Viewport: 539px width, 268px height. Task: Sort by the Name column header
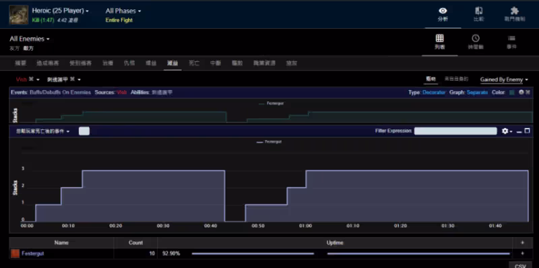pyautogui.click(x=61, y=242)
